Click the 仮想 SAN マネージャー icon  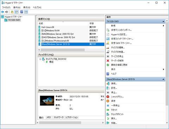(108, 43)
